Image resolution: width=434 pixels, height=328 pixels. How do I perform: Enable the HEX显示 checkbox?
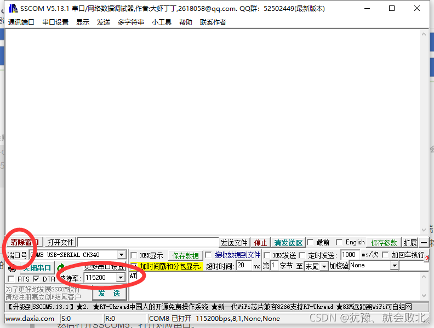(134, 255)
